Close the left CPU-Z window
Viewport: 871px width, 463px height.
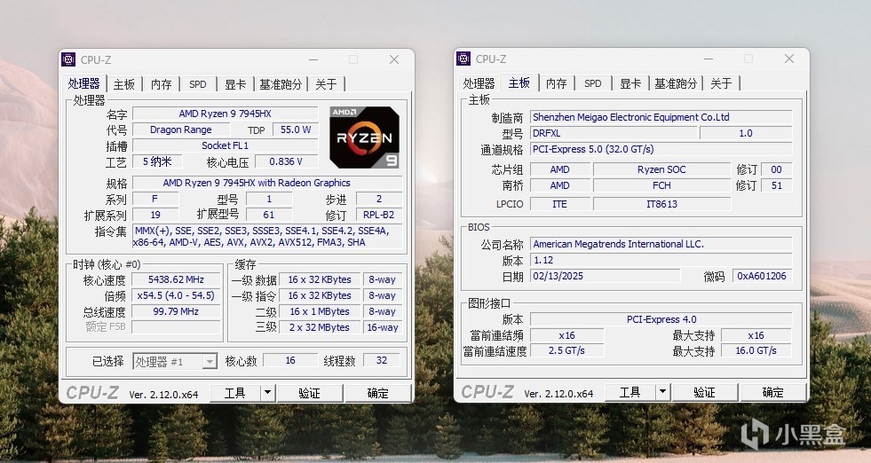tap(394, 59)
